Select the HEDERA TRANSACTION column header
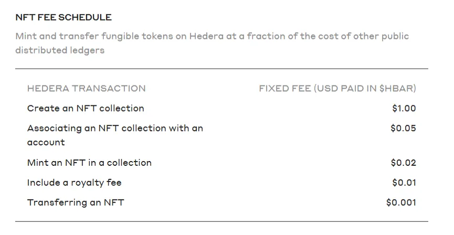454x235 pixels. (86, 88)
